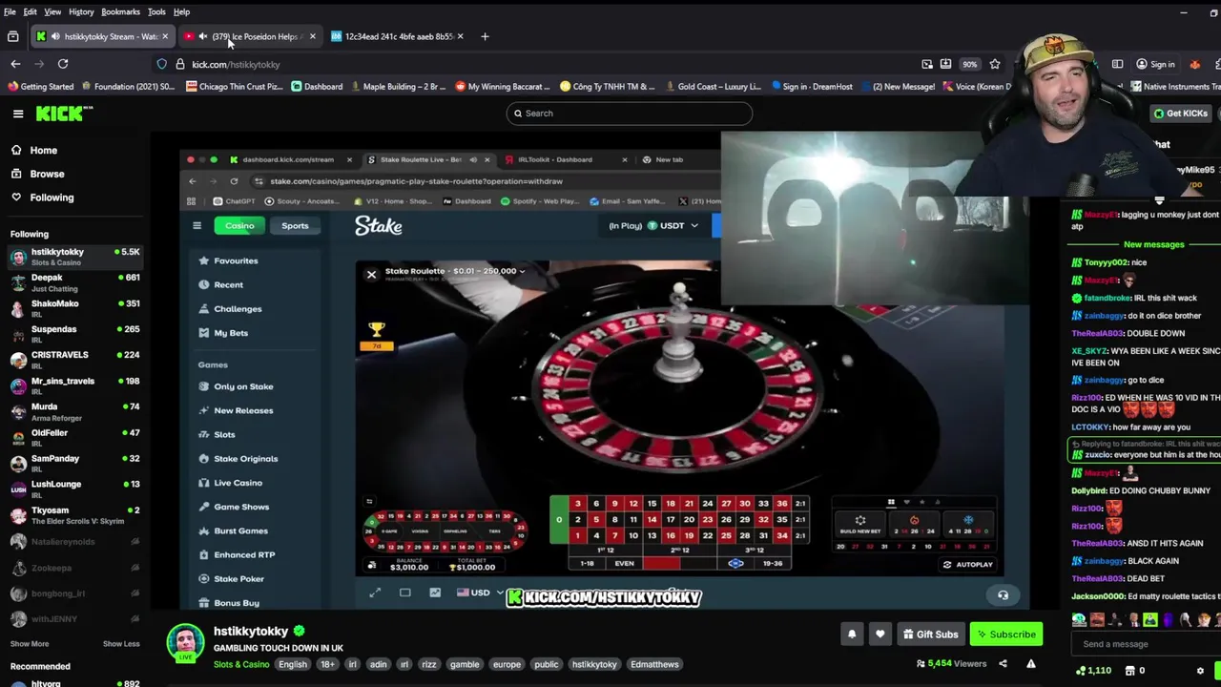Click the site security shield icon
Viewport: 1221px width, 687px height.
(x=162, y=64)
